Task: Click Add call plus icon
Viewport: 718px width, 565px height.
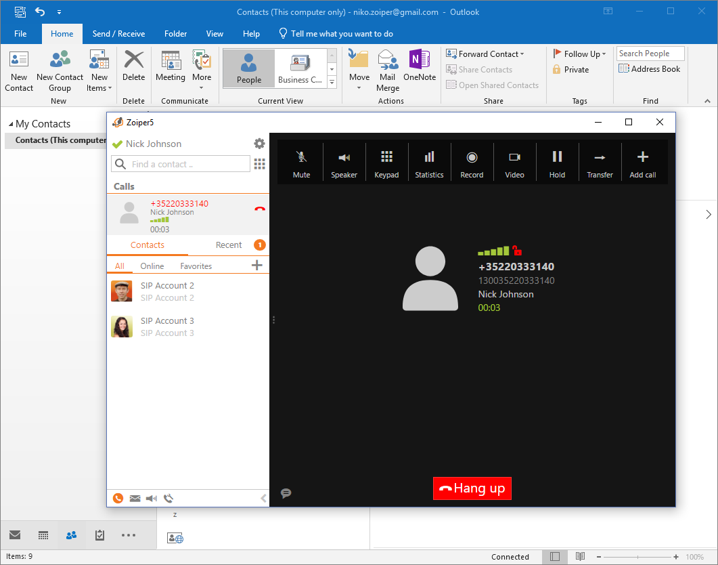Action: coord(642,163)
